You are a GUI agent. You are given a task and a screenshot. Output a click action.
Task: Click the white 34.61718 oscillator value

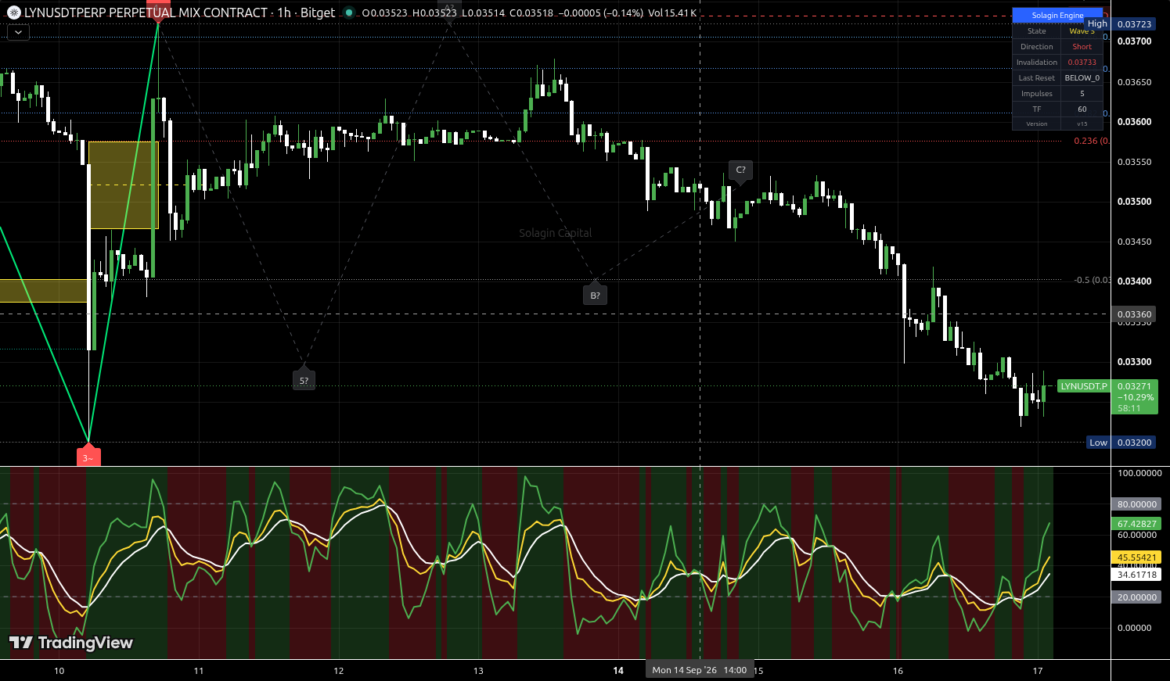click(x=1136, y=575)
